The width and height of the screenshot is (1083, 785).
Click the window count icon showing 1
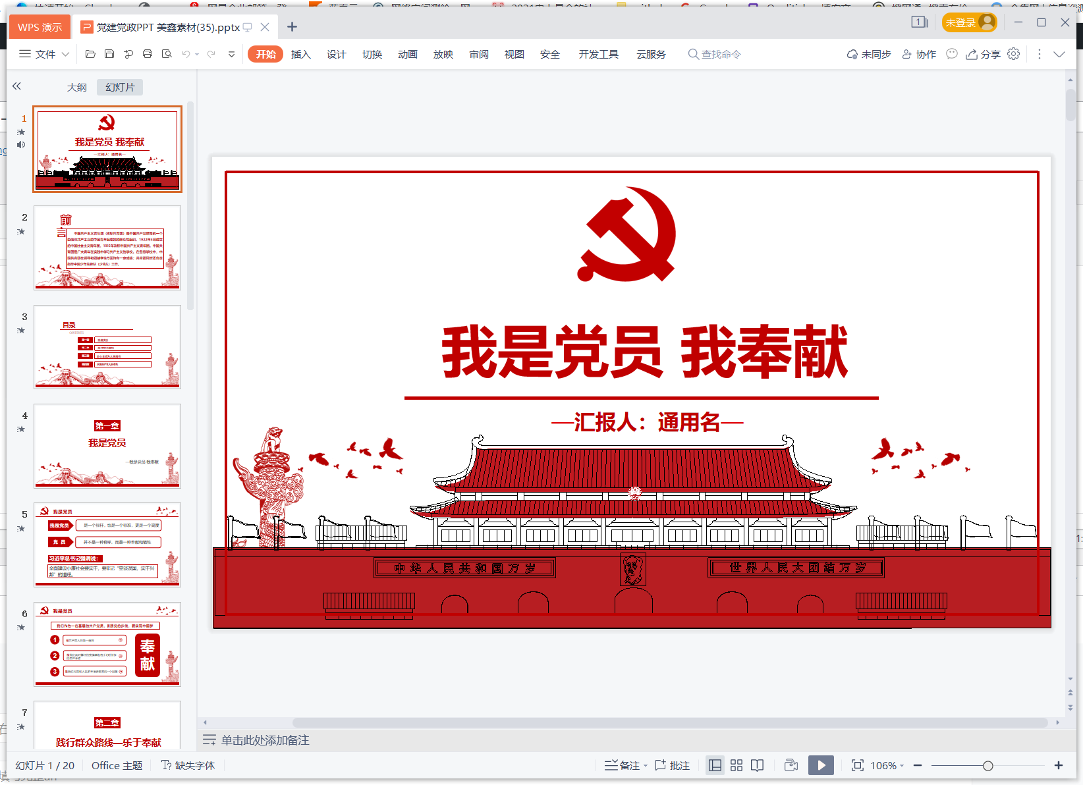[920, 22]
